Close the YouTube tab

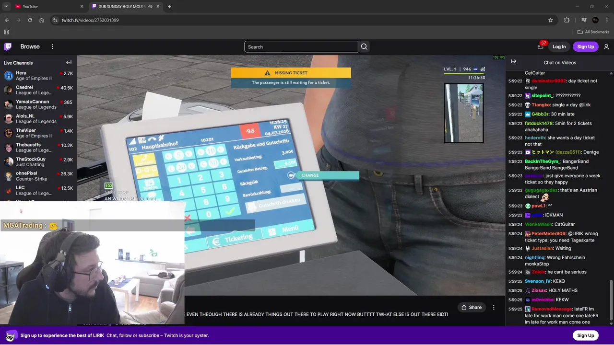point(82,6)
